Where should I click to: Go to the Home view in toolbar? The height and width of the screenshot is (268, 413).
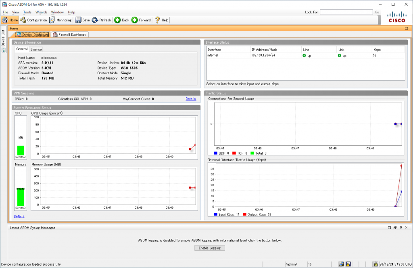coord(10,20)
